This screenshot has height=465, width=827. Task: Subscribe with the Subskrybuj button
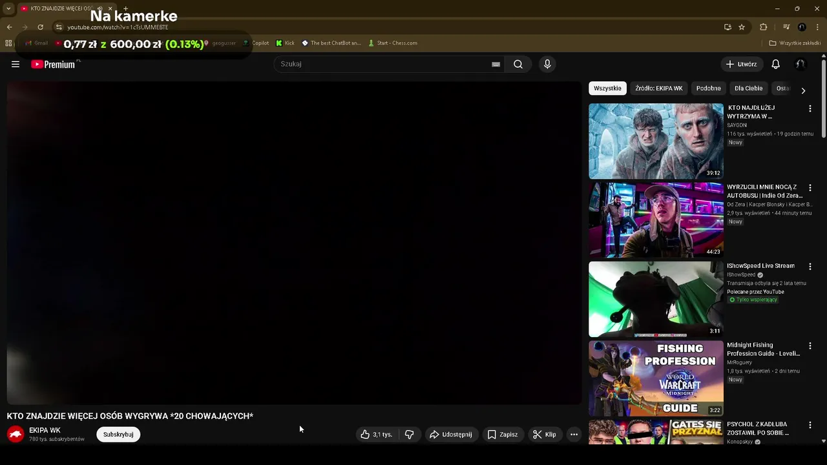[x=118, y=435]
